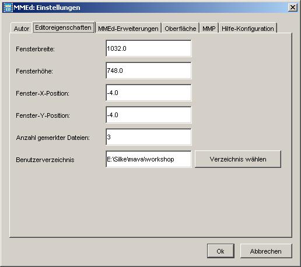This screenshot has width=301, height=267.
Task: Click the Fensterbreite input field
Action: [x=149, y=48]
